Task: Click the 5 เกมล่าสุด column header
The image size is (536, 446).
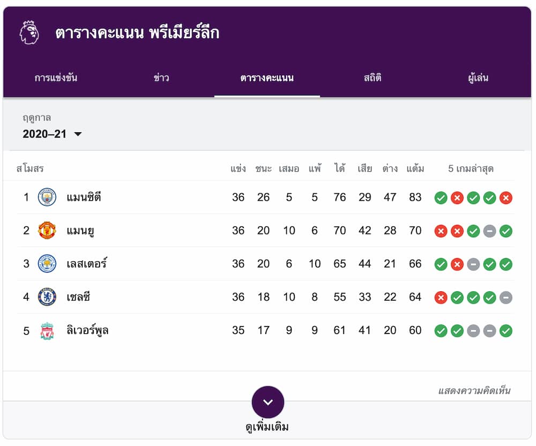Action: [x=471, y=168]
